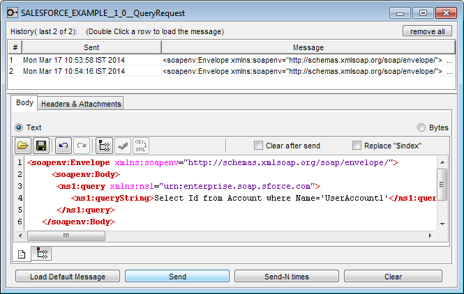Image resolution: width=464 pixels, height=294 pixels.
Task: Click the XML conversion toolbar icon
Action: point(140,146)
